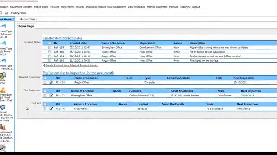The image size is (277, 155).
Task: Toggle select-all checkbox in First Aid header
Action: click(45, 104)
